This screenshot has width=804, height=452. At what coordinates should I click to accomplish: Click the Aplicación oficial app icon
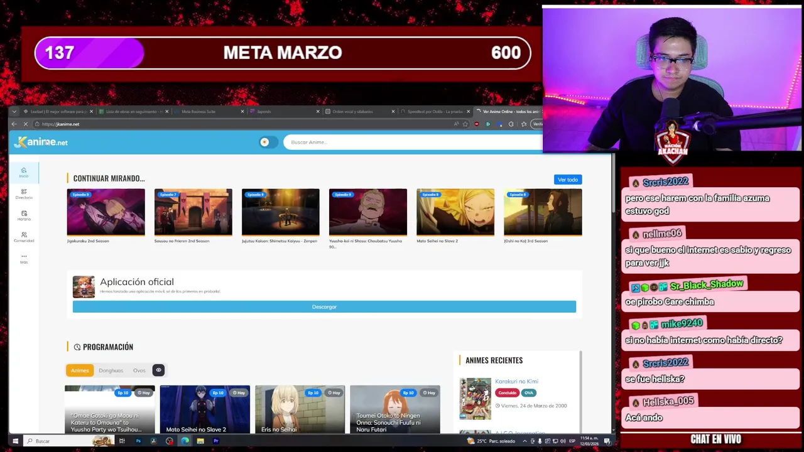[84, 287]
